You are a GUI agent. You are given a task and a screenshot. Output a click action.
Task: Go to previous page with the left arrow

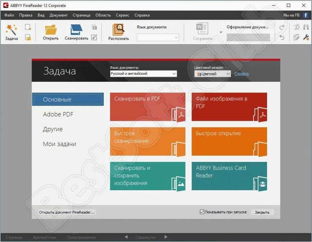point(126,237)
